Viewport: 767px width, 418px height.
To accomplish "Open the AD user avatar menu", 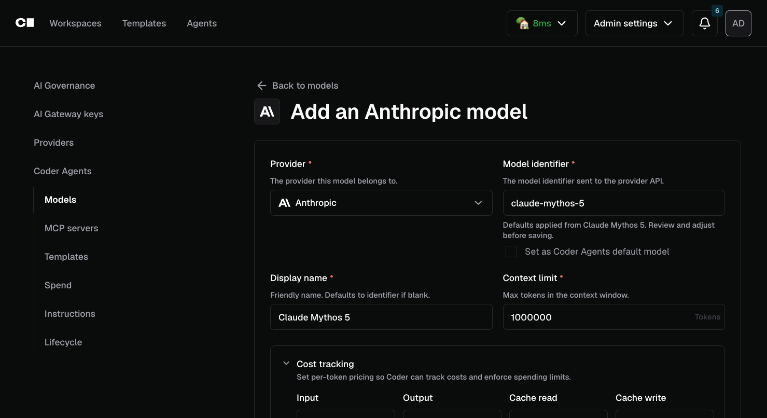I will pyautogui.click(x=738, y=23).
